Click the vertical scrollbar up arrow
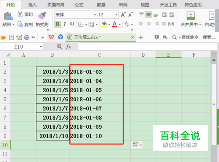This screenshot has height=162, width=219. [214, 60]
